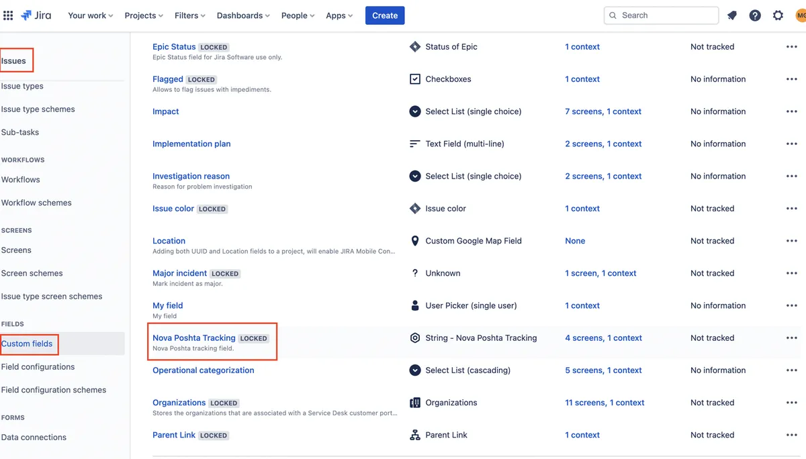This screenshot has height=459, width=806.
Task: Open Screen schemes in sidebar
Action: tap(32, 273)
